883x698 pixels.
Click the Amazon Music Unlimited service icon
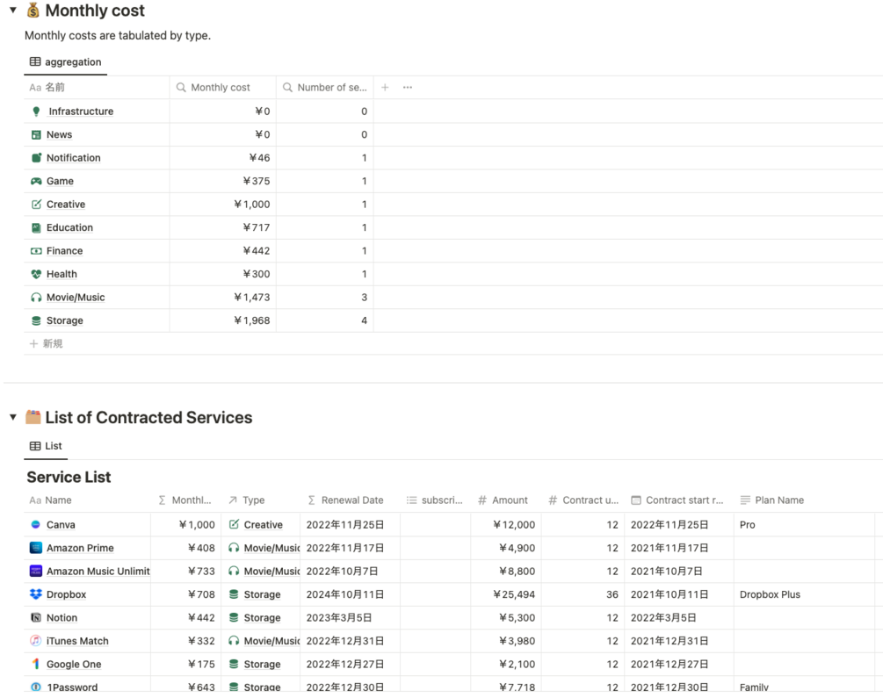pyautogui.click(x=35, y=571)
